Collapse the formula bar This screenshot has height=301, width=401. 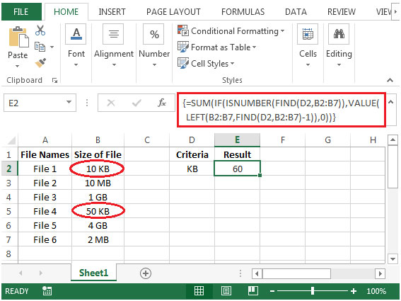point(390,102)
